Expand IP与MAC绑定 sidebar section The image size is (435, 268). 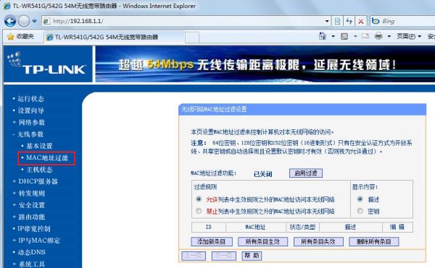click(x=39, y=241)
